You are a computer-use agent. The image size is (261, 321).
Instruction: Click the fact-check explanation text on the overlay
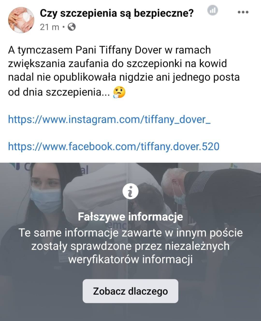(x=130, y=246)
